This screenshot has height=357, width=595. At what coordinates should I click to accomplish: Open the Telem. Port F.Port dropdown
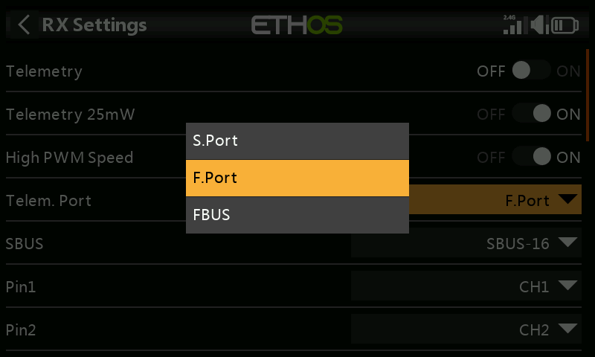pos(495,199)
